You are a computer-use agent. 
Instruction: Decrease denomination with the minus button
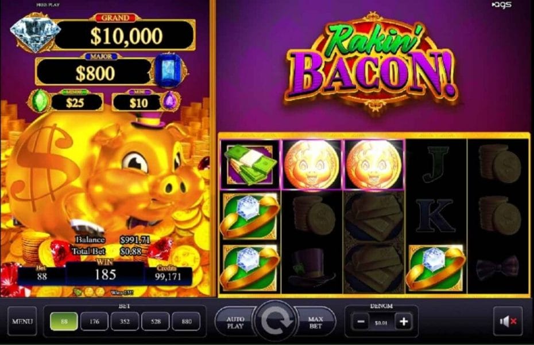(x=361, y=321)
